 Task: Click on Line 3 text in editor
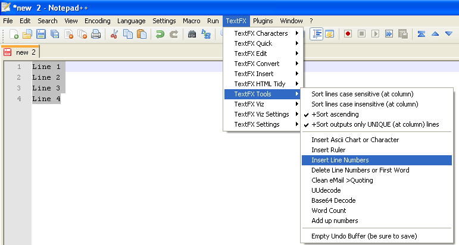click(46, 88)
